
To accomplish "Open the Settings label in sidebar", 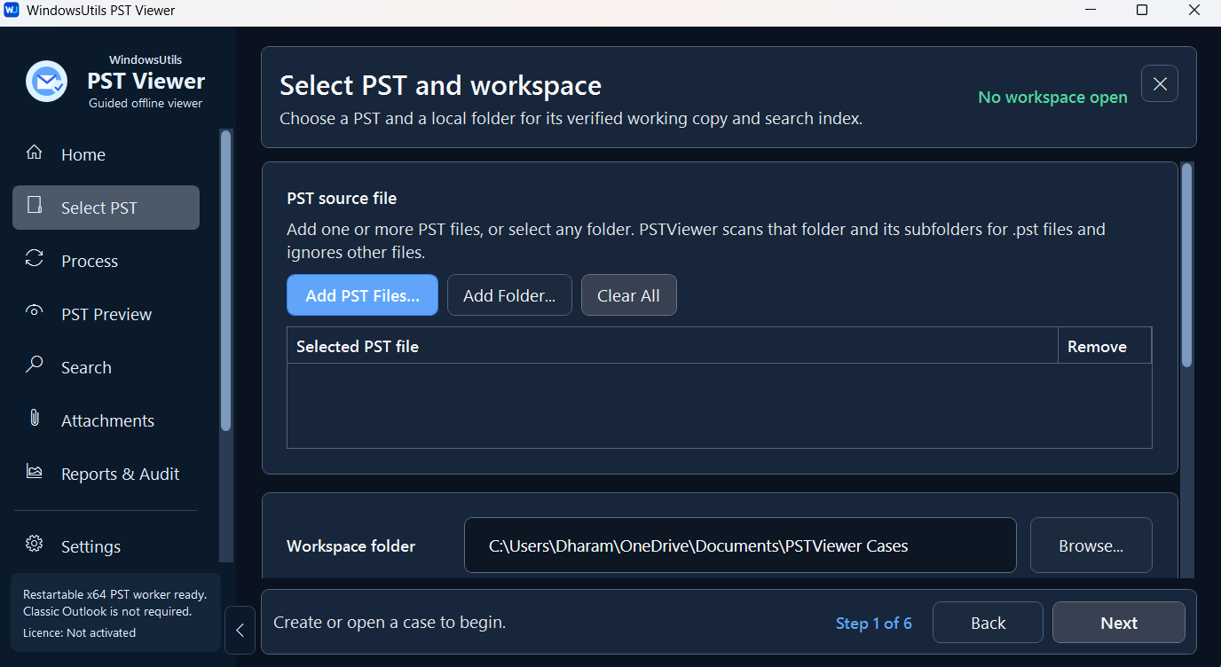I will coord(91,546).
